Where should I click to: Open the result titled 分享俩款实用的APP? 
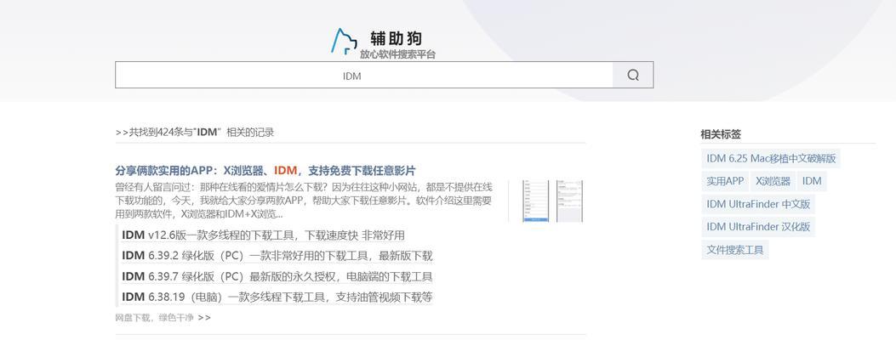265,171
